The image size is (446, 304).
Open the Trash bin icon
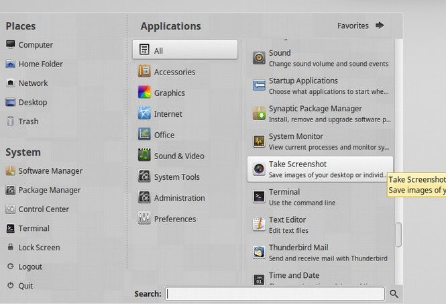tap(11, 121)
